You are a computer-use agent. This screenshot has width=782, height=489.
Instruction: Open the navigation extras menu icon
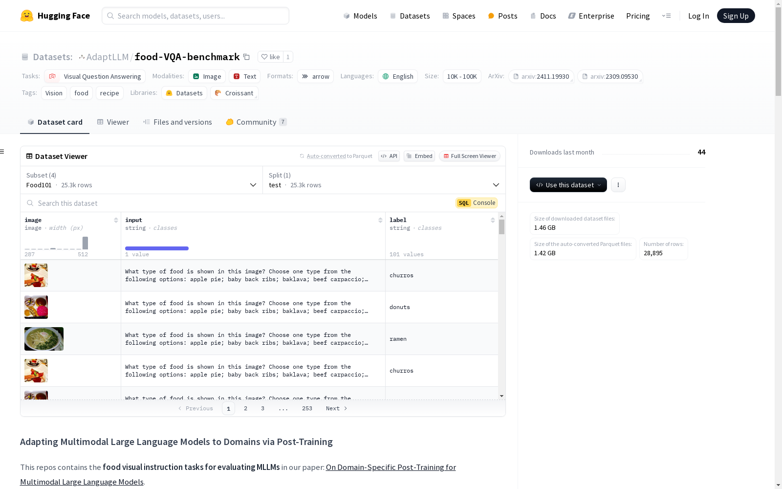click(x=666, y=16)
